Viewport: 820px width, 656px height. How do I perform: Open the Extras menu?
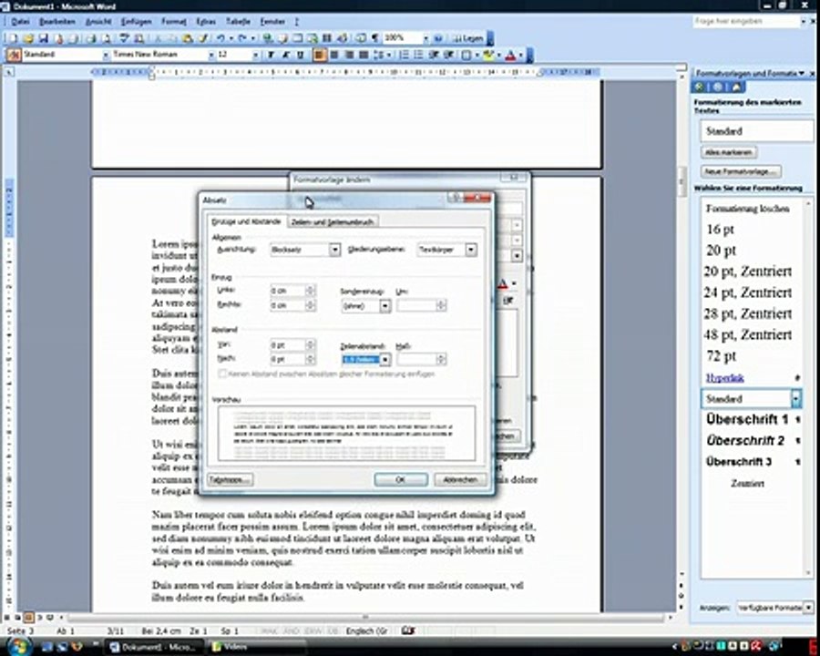(x=206, y=22)
